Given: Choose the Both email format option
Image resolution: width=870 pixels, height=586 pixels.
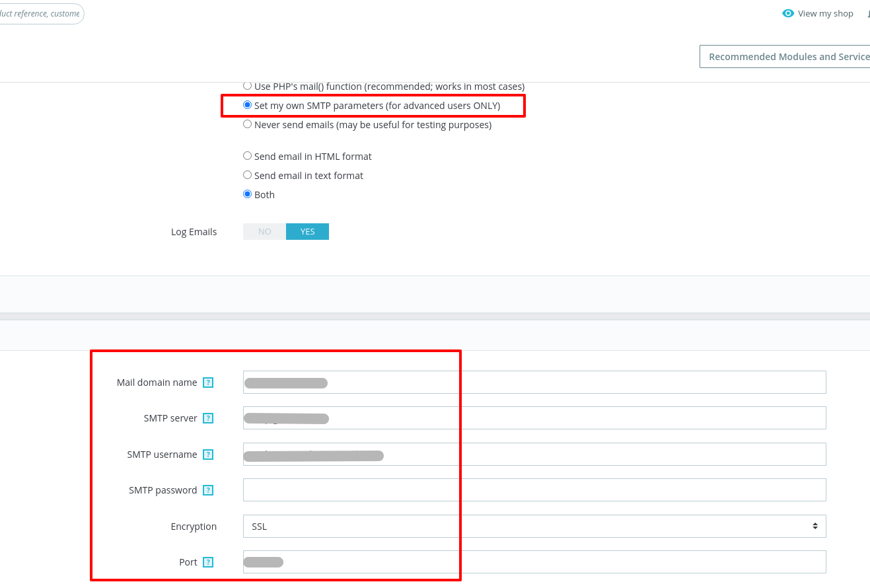Looking at the screenshot, I should pos(248,194).
